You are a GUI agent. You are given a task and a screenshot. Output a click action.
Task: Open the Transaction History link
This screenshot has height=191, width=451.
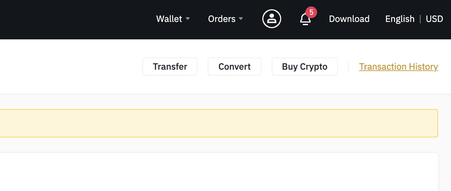[398, 66]
